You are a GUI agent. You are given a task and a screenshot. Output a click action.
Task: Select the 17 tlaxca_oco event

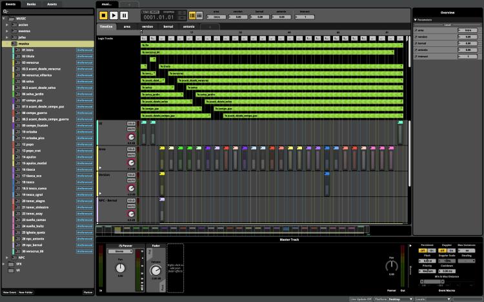32,176
